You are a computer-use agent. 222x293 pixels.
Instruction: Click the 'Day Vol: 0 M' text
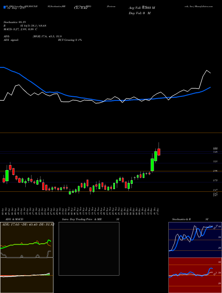139,13
